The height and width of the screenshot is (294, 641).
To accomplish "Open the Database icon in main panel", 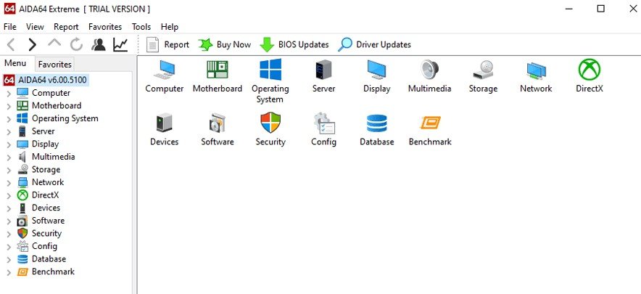I will tap(376, 124).
